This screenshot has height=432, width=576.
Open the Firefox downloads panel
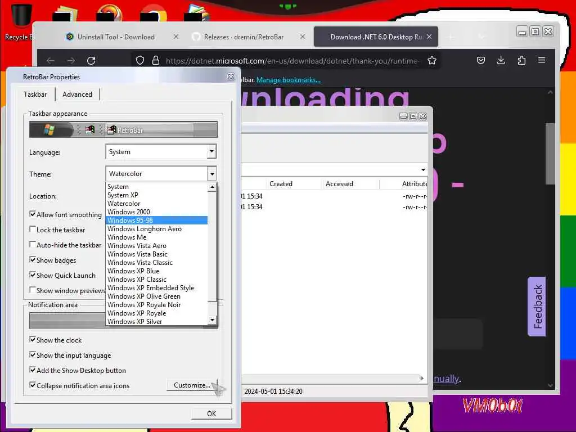[x=501, y=60]
